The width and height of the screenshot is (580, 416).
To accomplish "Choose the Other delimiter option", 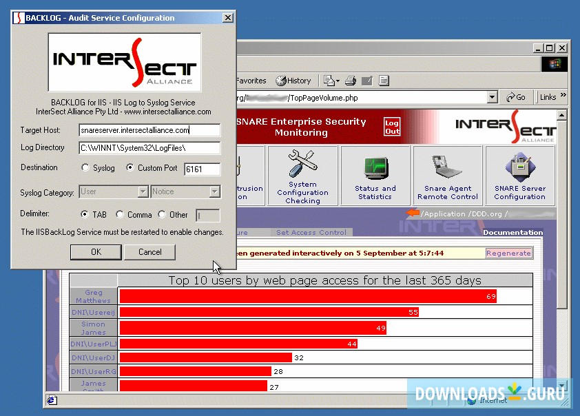I will tap(162, 214).
